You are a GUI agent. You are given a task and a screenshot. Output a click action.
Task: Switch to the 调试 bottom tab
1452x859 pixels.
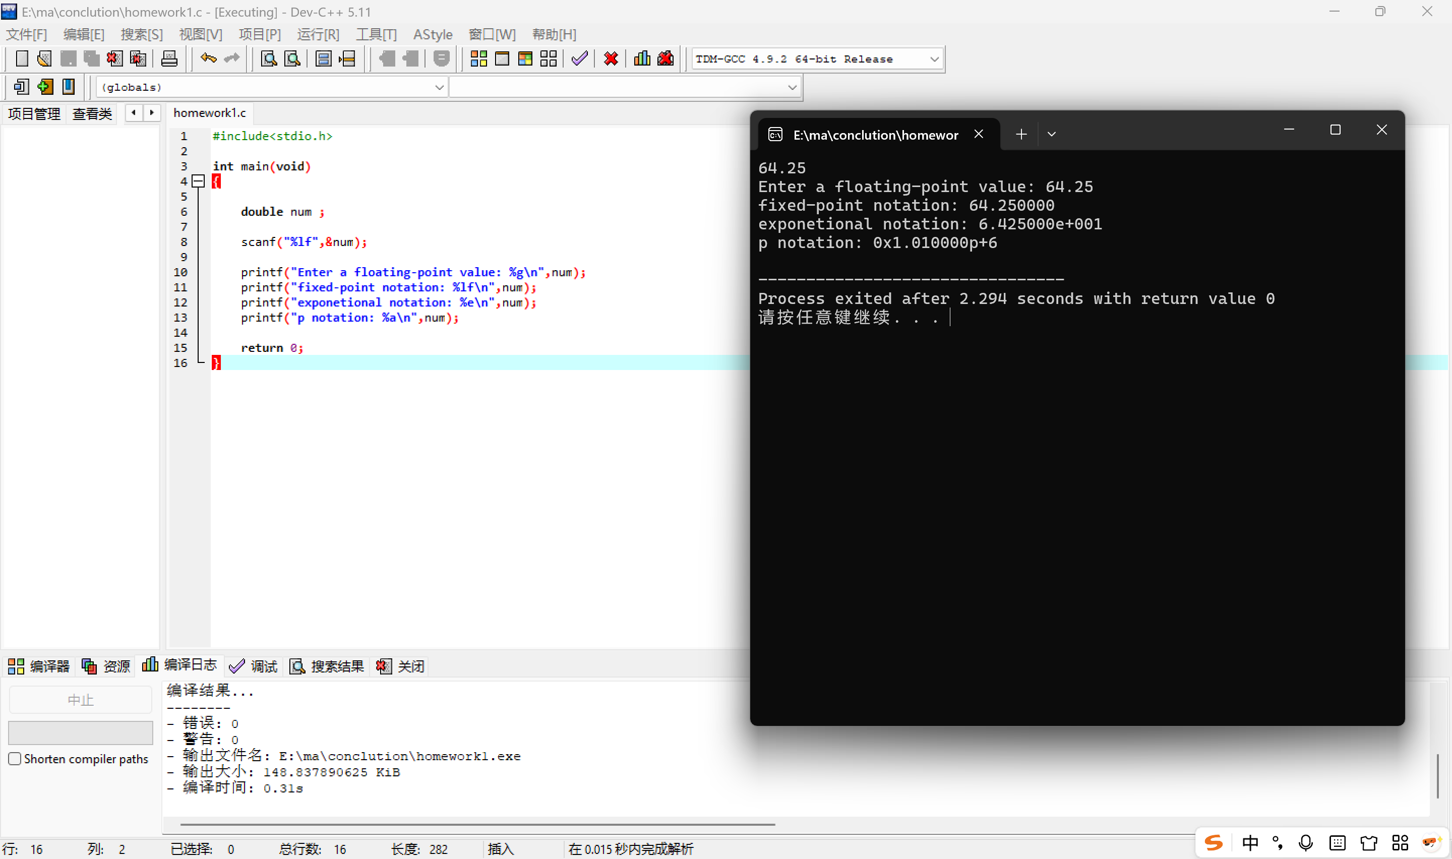click(x=254, y=666)
